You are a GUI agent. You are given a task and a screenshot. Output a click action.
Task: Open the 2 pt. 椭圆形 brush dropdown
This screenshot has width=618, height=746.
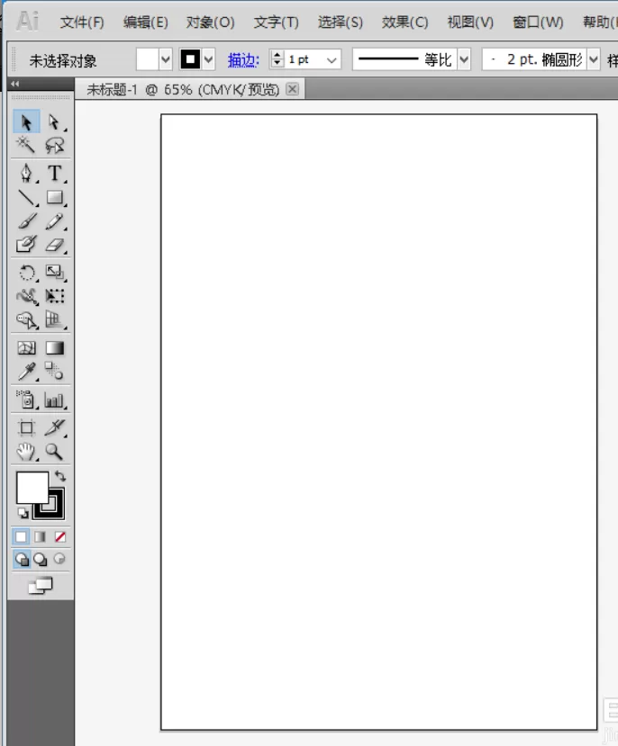(594, 59)
